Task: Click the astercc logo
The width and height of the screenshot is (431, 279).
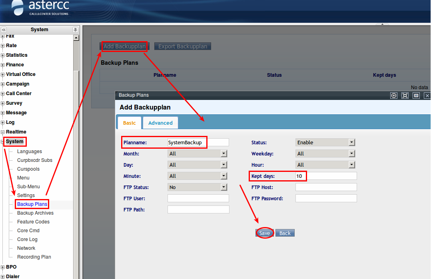Action: 40,8
